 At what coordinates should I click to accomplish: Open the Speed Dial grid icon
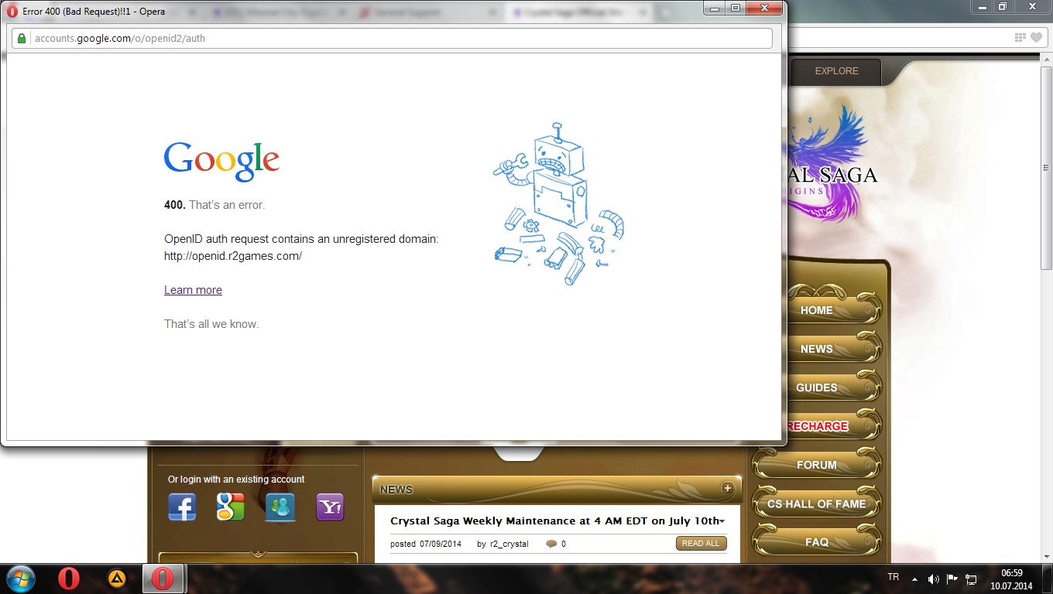pyautogui.click(x=1020, y=38)
